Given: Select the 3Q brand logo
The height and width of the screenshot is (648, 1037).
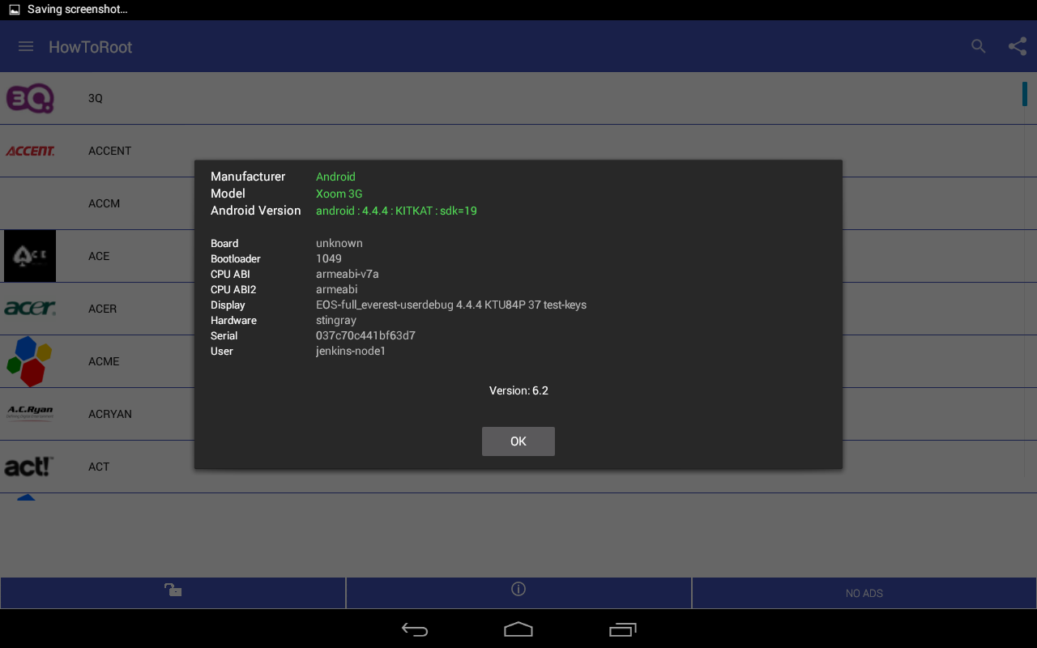Looking at the screenshot, I should pos(30,98).
